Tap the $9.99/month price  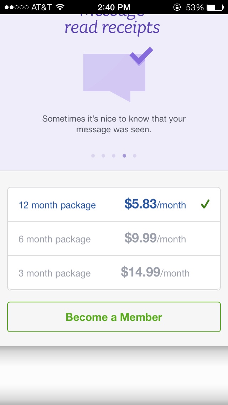click(155, 238)
